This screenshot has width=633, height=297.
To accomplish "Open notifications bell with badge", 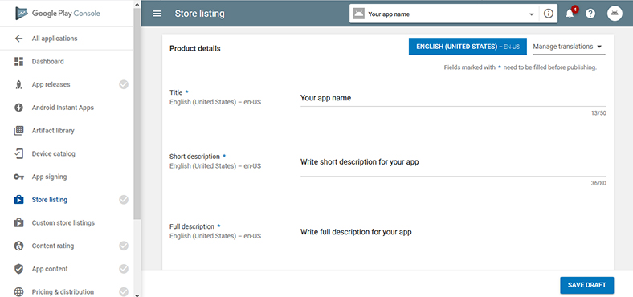I will coord(570,14).
